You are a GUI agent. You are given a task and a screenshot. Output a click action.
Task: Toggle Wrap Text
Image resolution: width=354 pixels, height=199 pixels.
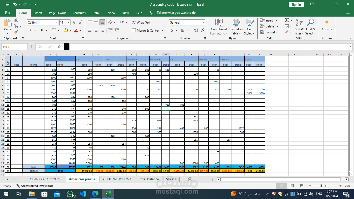click(141, 23)
